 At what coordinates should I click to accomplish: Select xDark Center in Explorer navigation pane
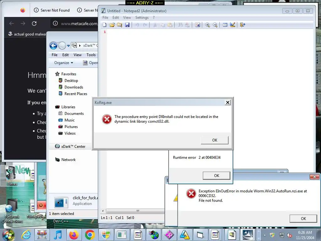[70, 146]
